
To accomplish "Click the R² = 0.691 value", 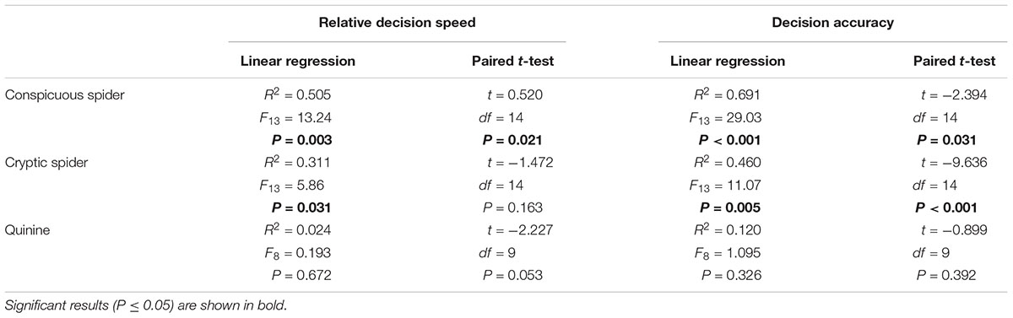I will (726, 94).
